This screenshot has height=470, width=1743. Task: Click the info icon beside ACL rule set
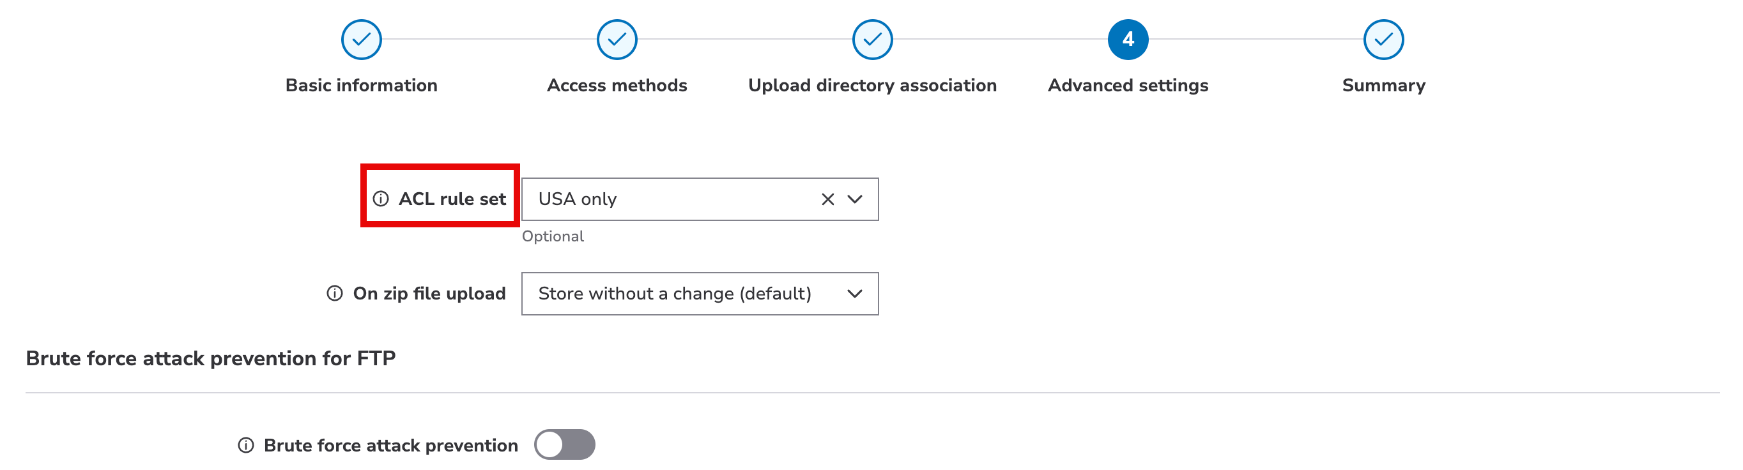tap(381, 199)
